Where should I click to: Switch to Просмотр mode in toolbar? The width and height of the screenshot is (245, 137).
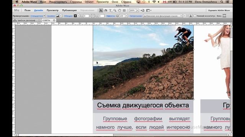(52, 10)
